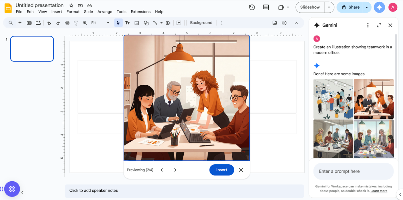This screenshot has width=403, height=200.
Task: Open the Insert menu
Action: (57, 12)
